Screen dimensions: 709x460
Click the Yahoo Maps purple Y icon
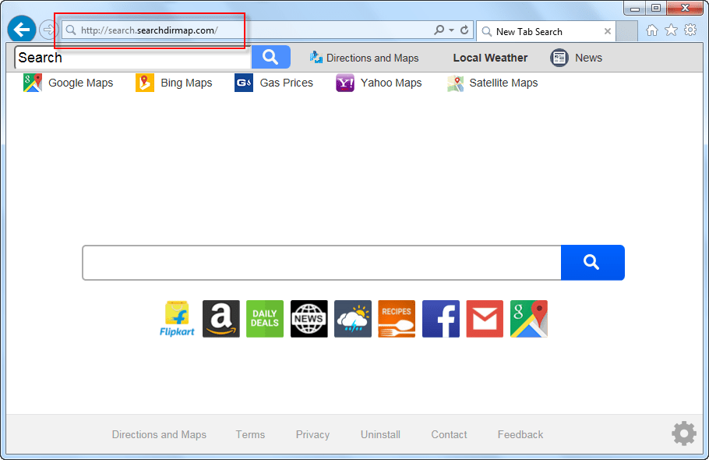345,83
